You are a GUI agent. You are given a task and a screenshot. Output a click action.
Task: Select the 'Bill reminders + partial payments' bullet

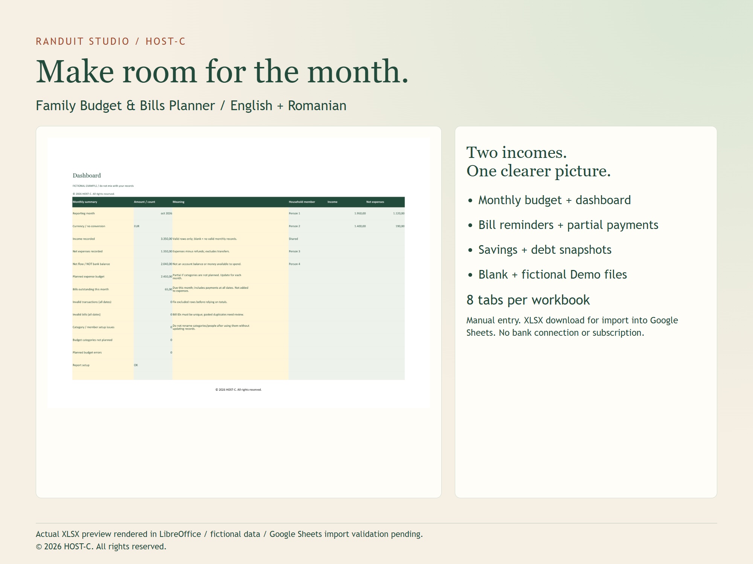568,225
